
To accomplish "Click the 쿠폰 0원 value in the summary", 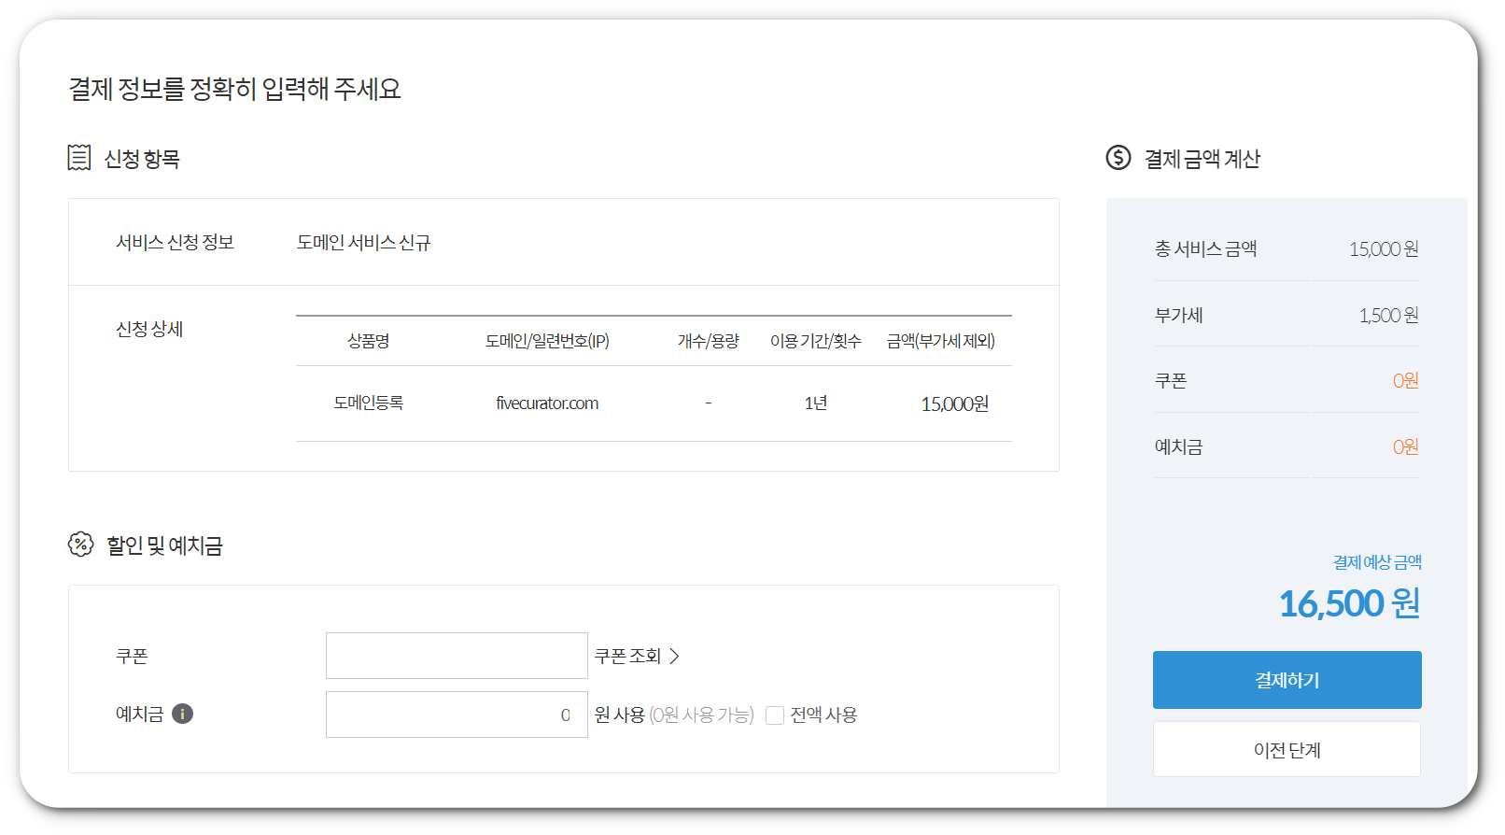I will click(x=1405, y=381).
